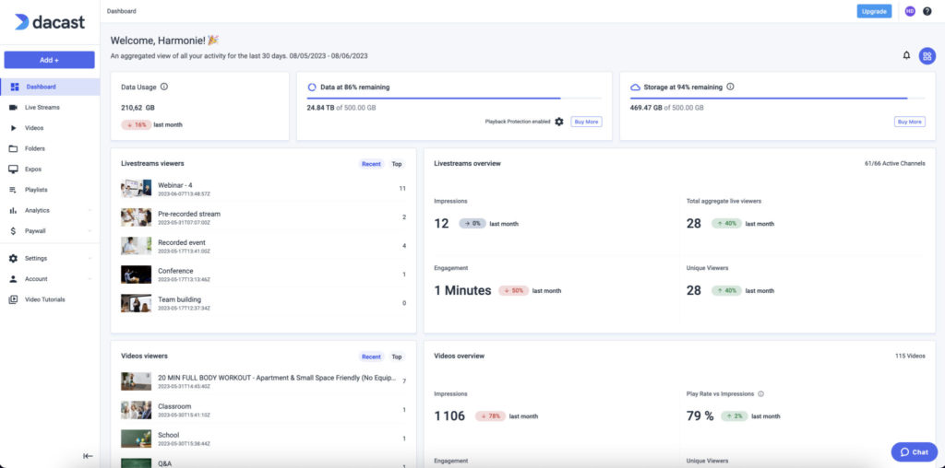Viewport: 945px width, 468px height.
Task: Click the Play Rate vs Impressions info icon
Action: (x=760, y=393)
